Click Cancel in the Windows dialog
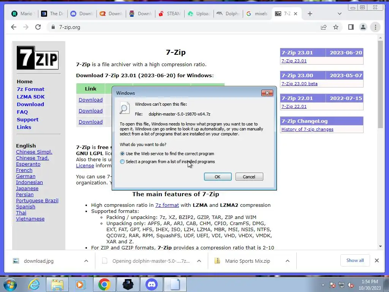 pos(249,177)
